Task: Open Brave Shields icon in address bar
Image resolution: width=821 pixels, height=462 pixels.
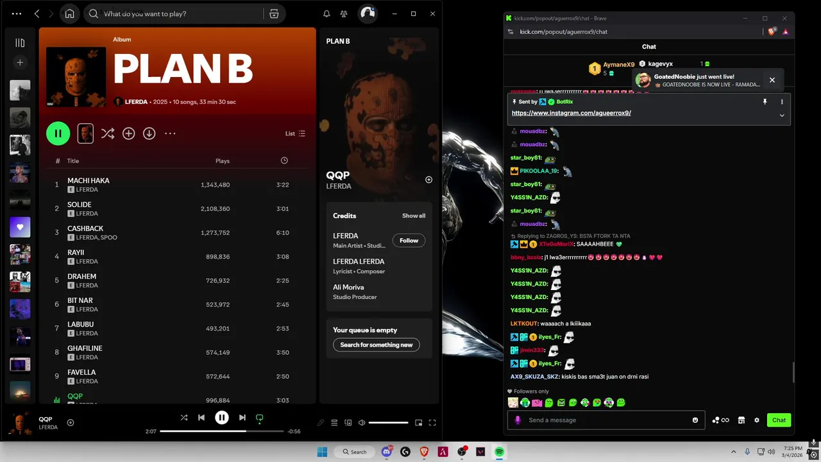Action: tap(772, 31)
